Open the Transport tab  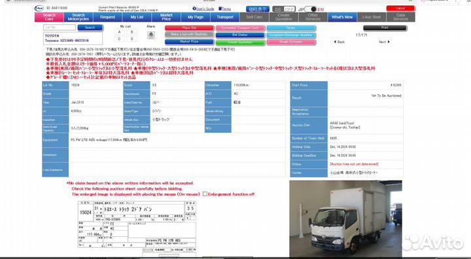[x=225, y=17]
